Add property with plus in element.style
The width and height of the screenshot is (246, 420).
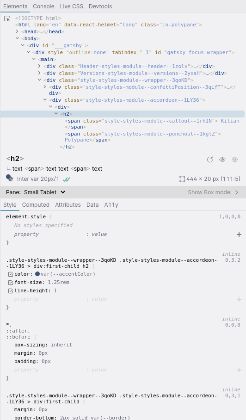point(239,235)
